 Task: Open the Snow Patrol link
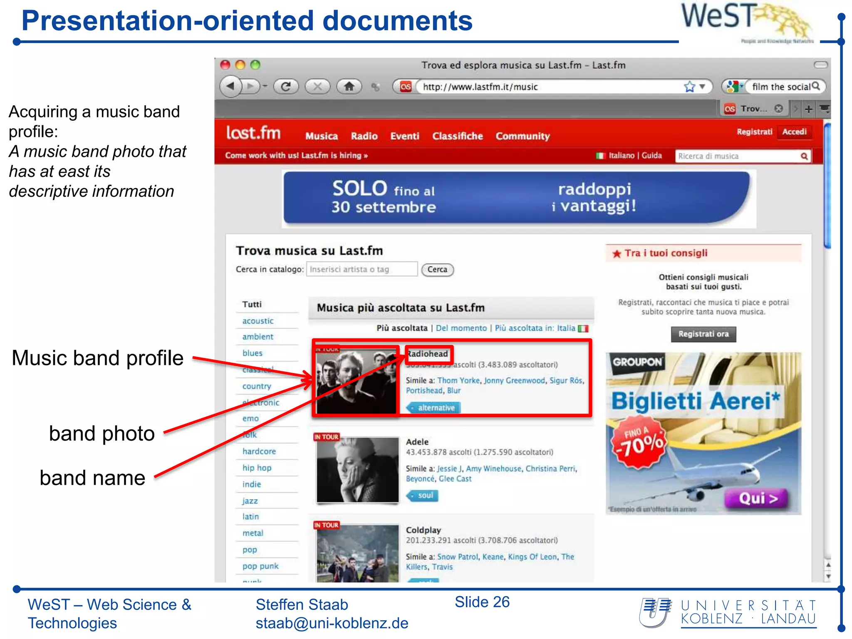457,557
